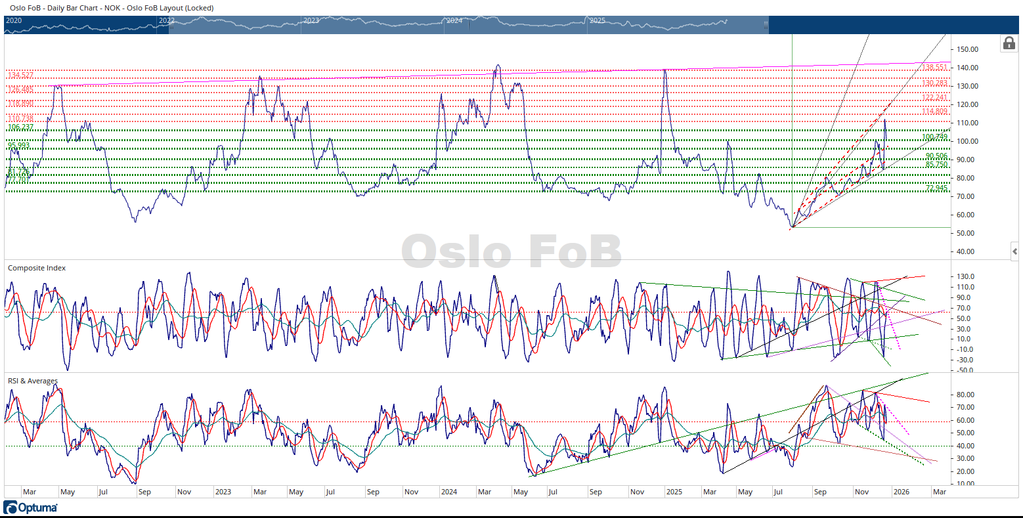Click the 2020 marker in overview strip
The width and height of the screenshot is (1023, 518).
pyautogui.click(x=14, y=21)
